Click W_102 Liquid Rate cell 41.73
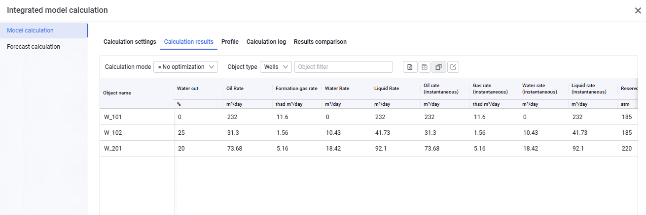The height and width of the screenshot is (215, 646). pyautogui.click(x=382, y=133)
